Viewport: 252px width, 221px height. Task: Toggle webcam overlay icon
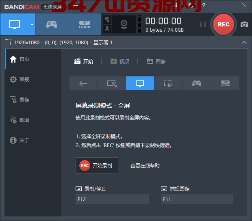tap(124, 24)
